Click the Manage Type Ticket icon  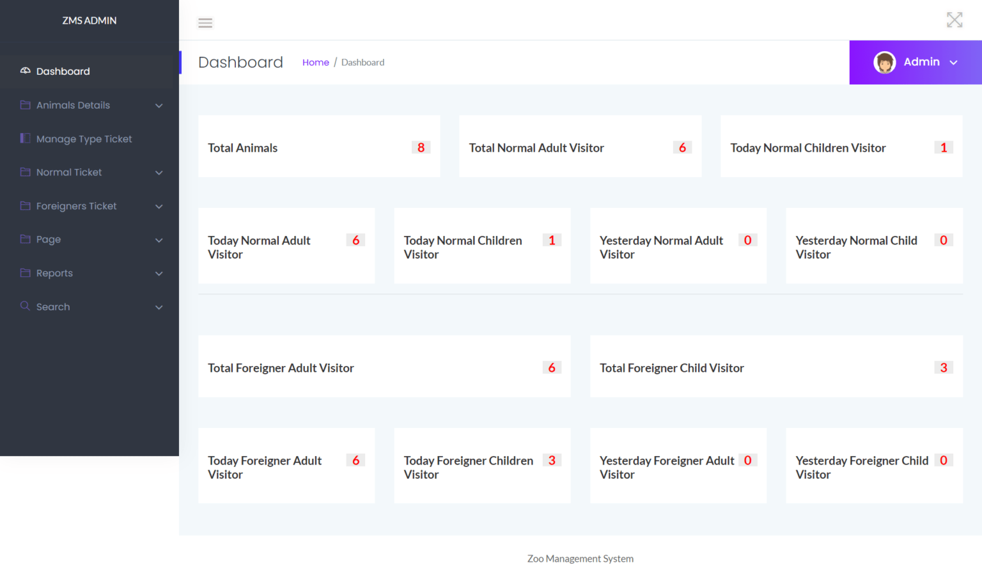point(24,138)
